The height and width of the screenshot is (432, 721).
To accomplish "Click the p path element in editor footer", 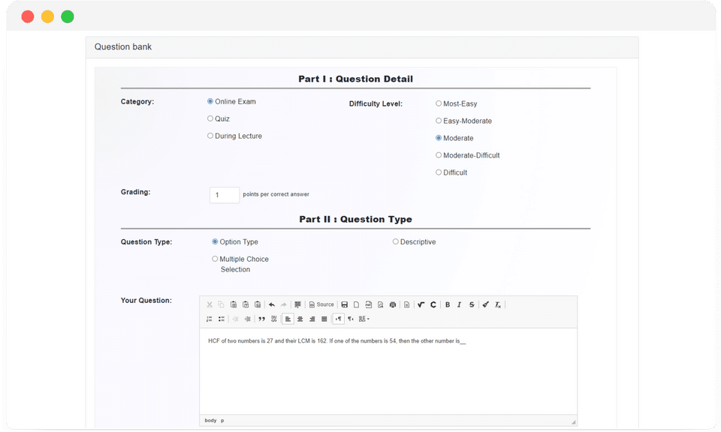I will [222, 421].
